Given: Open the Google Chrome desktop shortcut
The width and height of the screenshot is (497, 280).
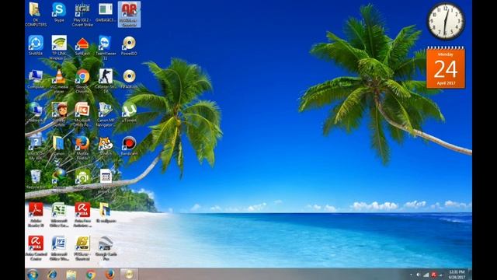Looking at the screenshot, I should (x=82, y=81).
